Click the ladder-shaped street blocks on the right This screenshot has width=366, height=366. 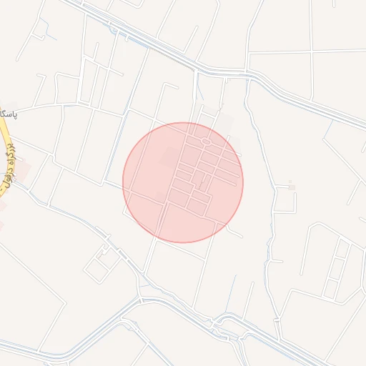(x=337, y=269)
